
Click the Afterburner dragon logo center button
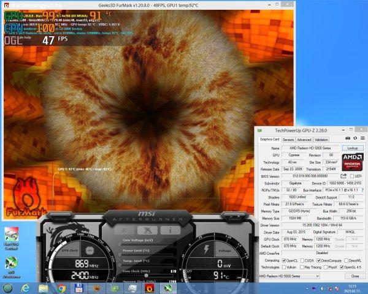[x=147, y=230]
